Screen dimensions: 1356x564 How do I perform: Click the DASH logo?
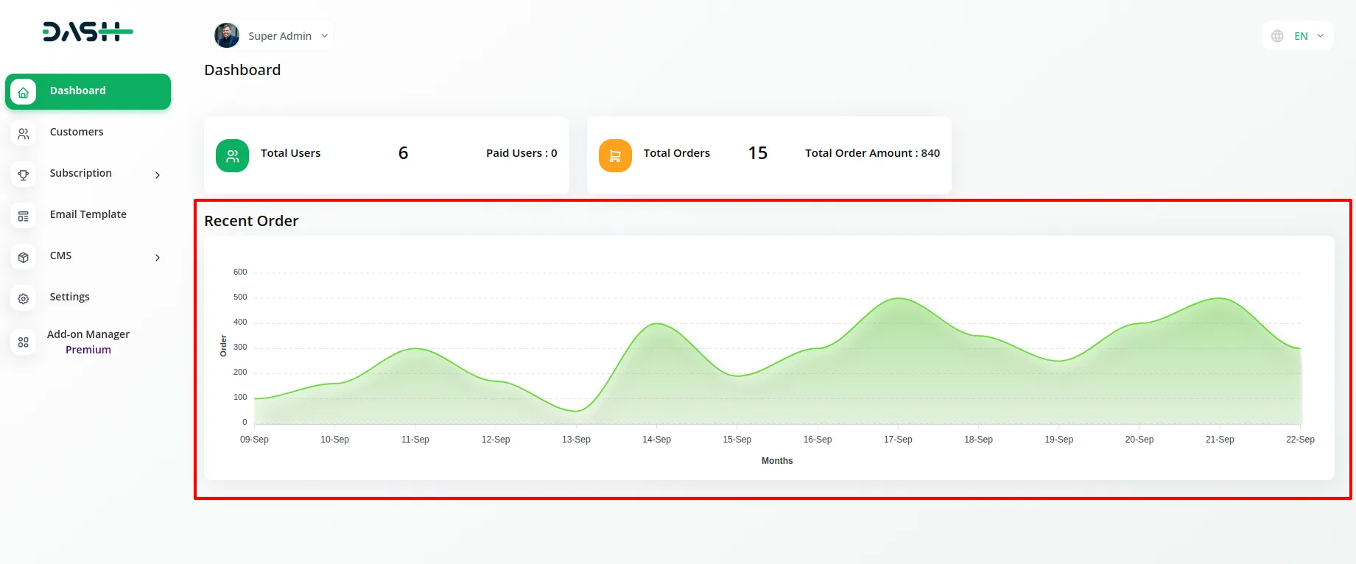88,32
